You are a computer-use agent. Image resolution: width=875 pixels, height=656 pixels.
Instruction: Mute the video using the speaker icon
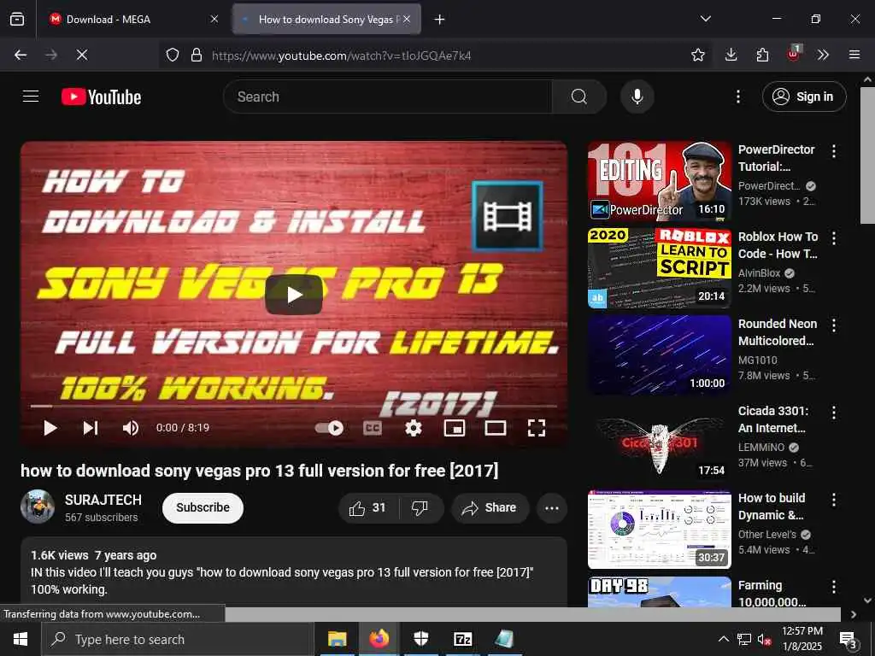[x=131, y=428]
